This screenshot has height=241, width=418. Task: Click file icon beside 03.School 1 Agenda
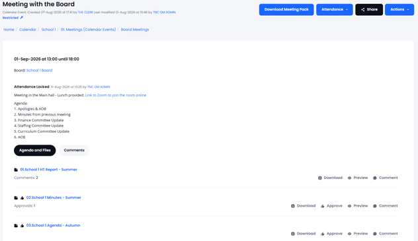tap(16, 226)
